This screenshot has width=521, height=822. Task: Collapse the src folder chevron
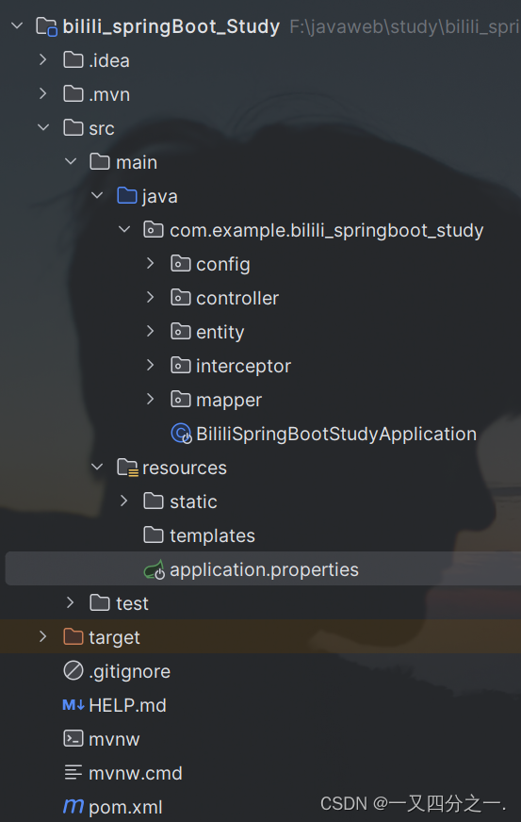[43, 127]
